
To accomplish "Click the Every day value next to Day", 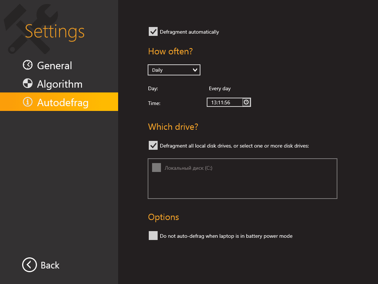I will (x=220, y=89).
